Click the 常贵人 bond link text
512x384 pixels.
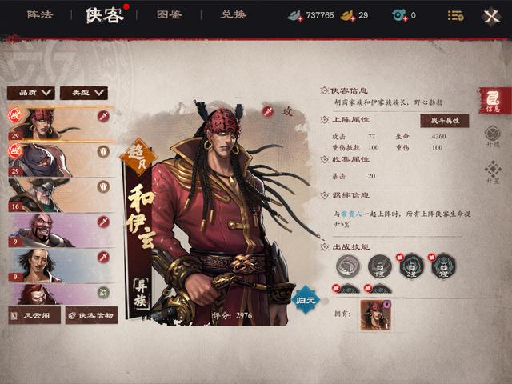(x=351, y=214)
